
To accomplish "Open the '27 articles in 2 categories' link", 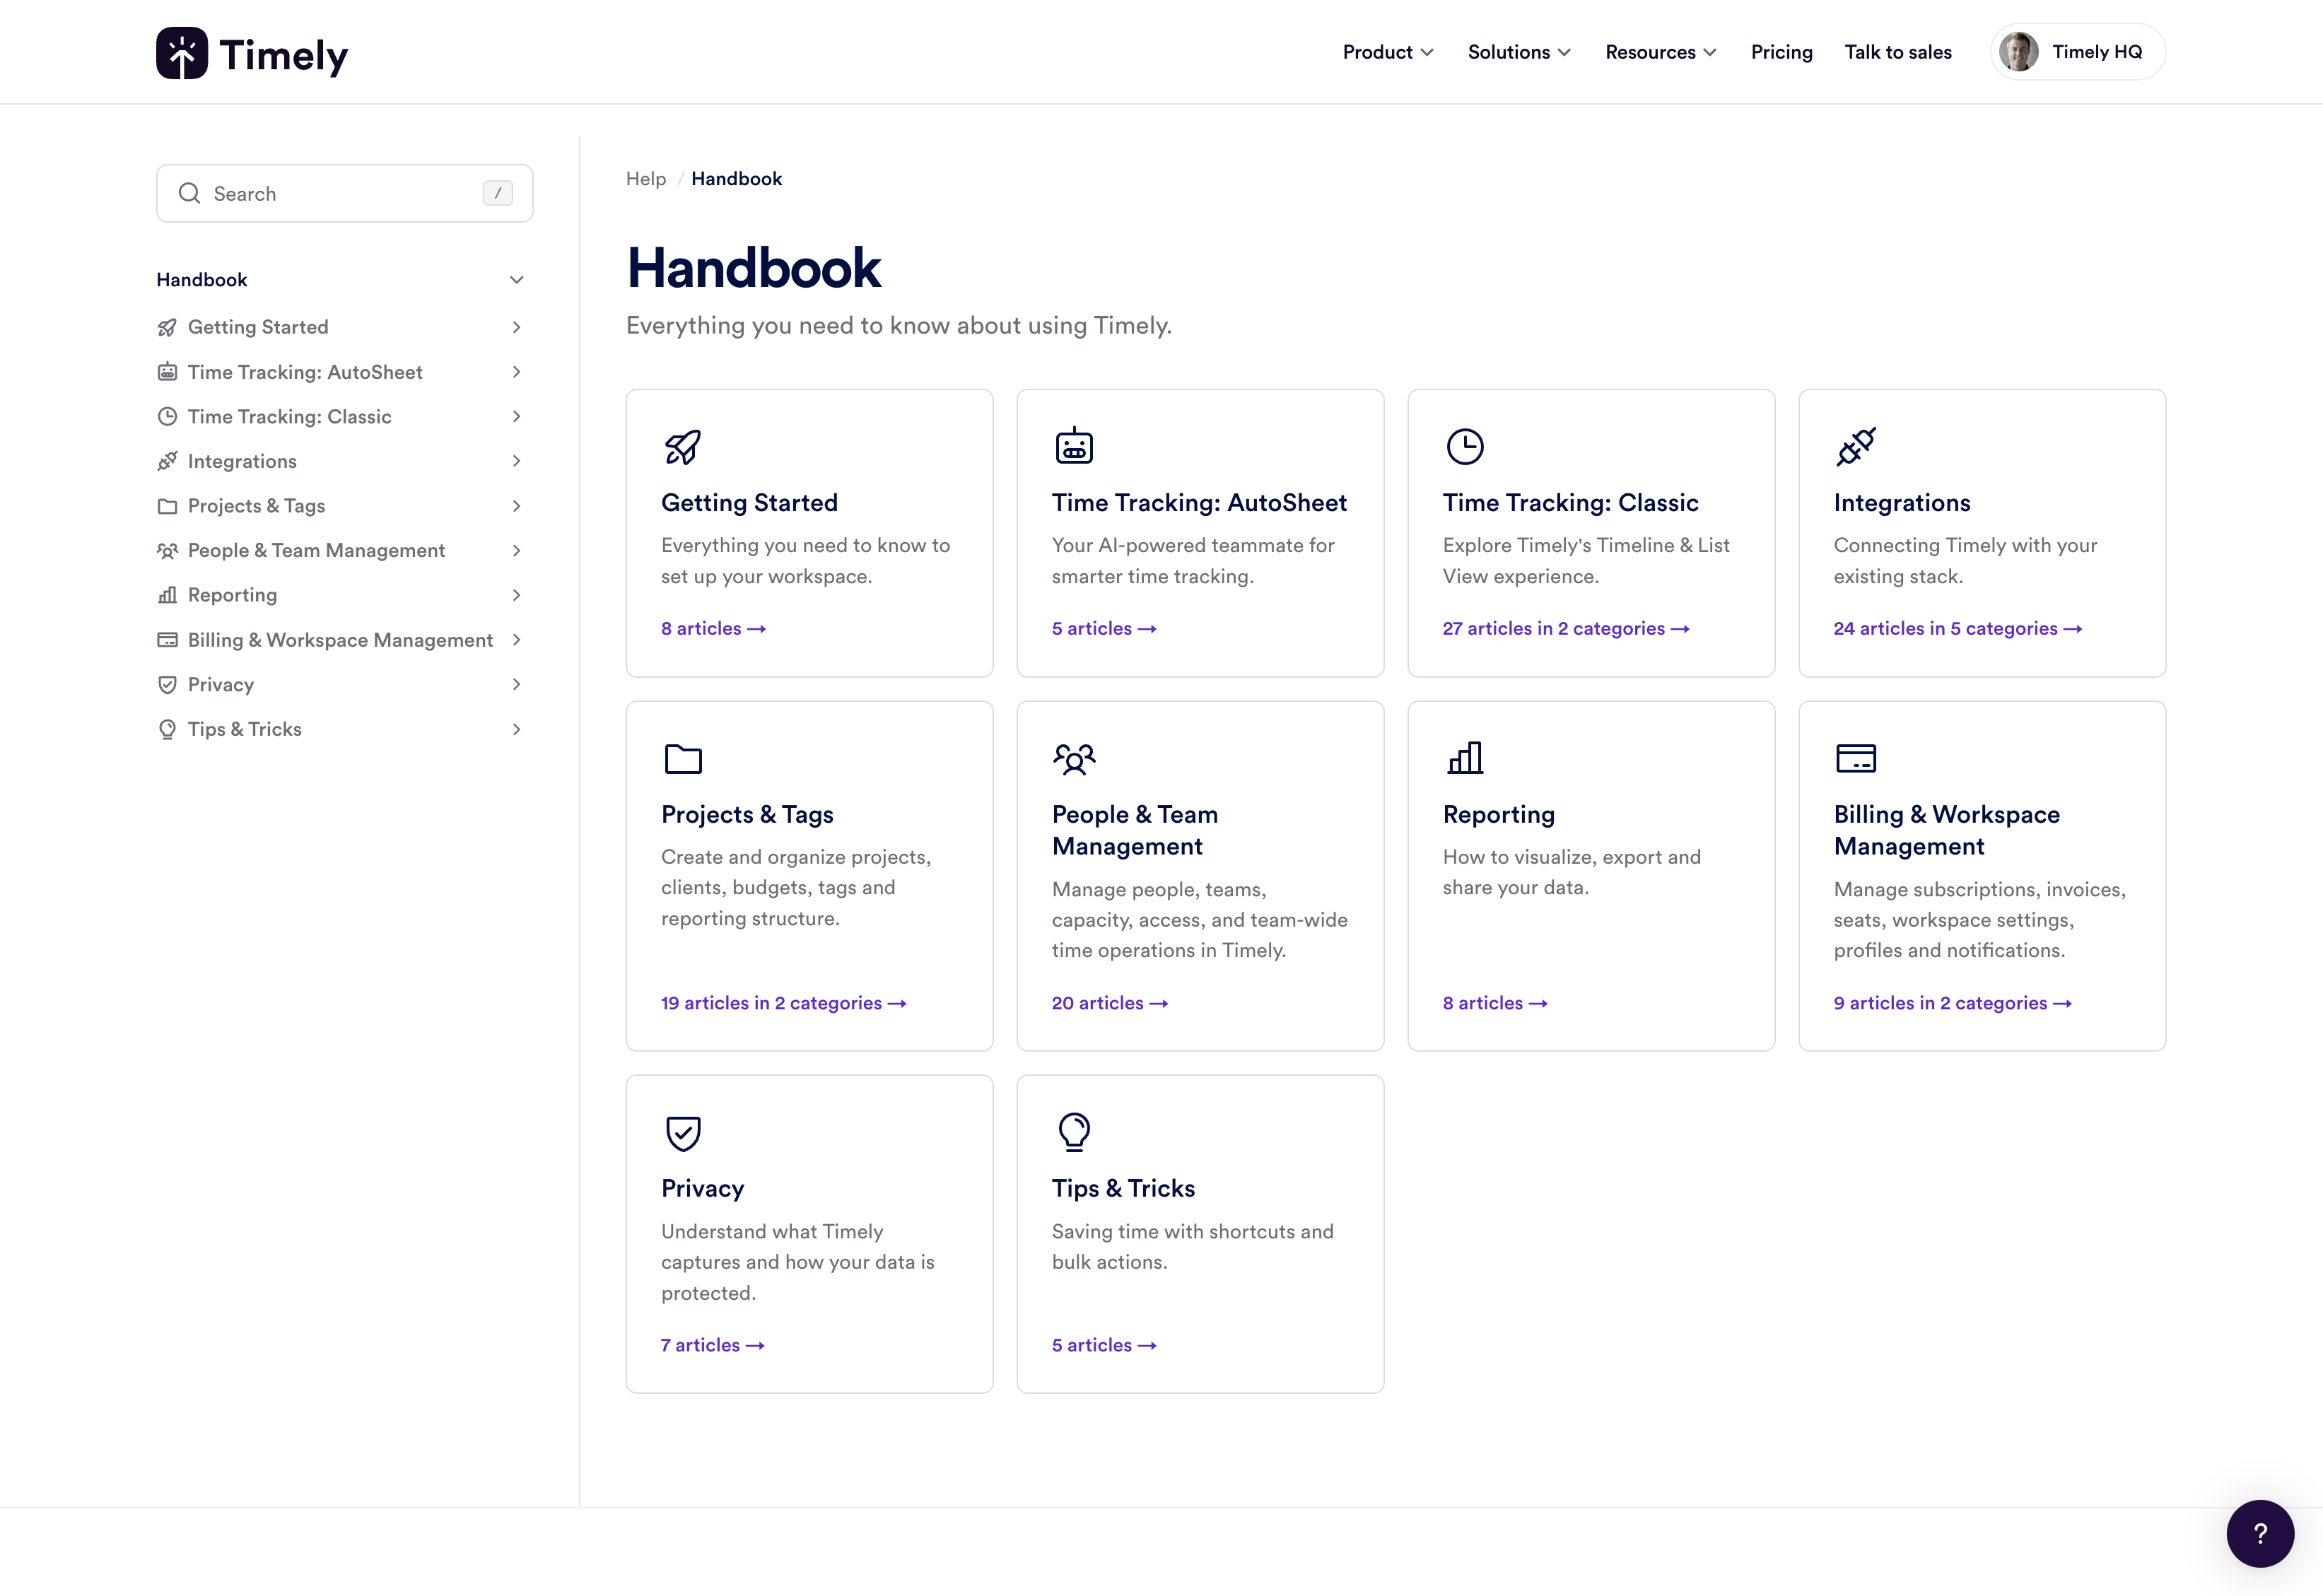I will tap(1565, 628).
